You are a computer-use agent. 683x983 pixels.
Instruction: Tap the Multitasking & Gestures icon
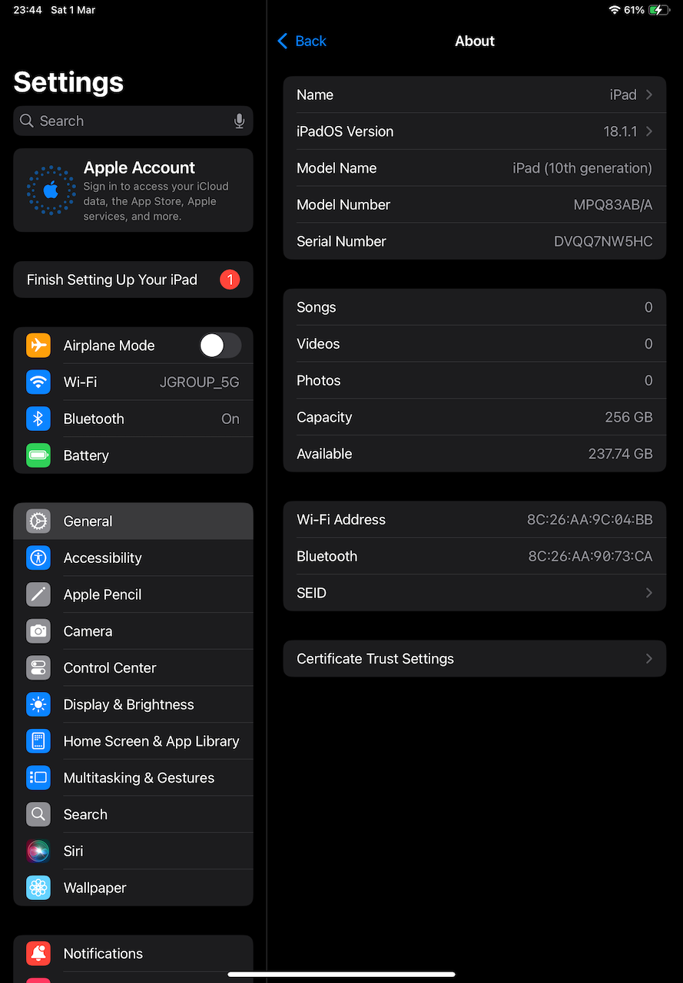[x=38, y=778]
